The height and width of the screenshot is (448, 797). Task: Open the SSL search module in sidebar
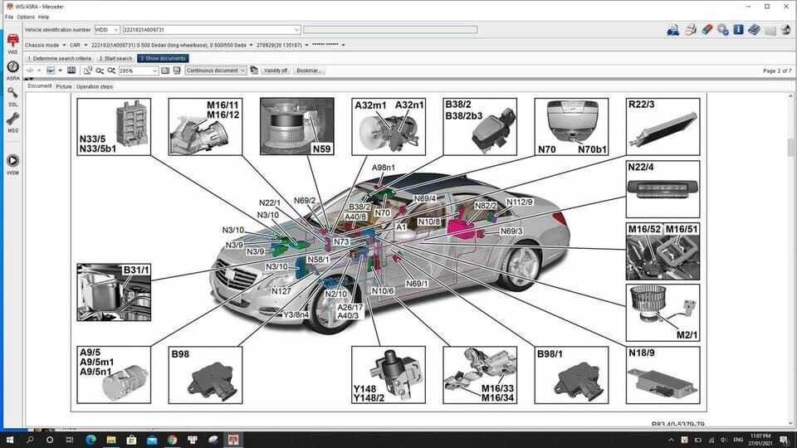pos(12,96)
